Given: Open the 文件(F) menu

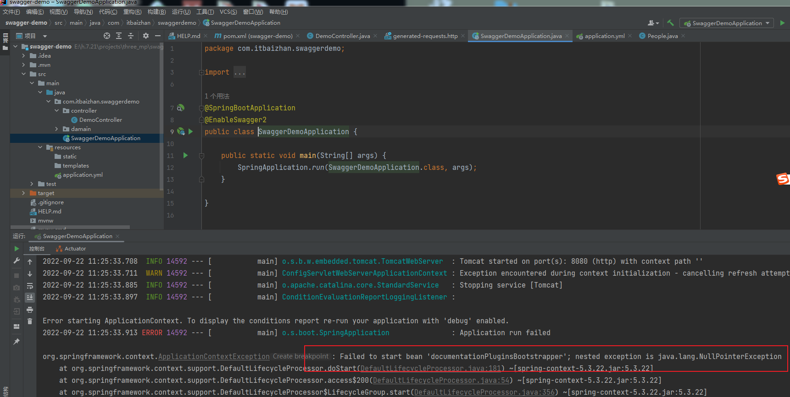Looking at the screenshot, I should (x=11, y=11).
